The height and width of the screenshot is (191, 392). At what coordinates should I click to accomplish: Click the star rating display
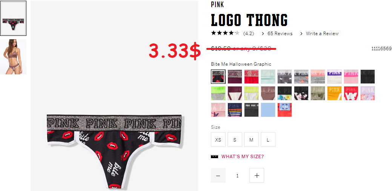click(225, 33)
